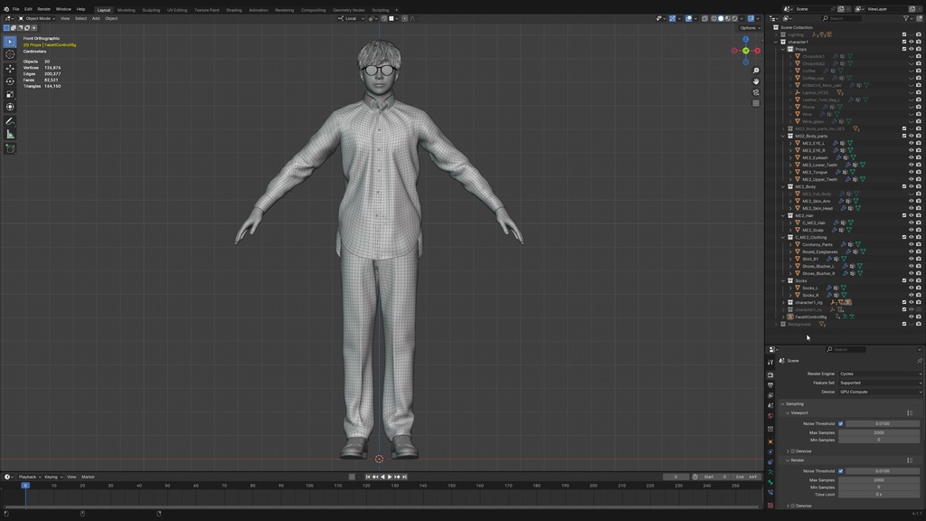
Task: Open the Object Mode dropdown
Action: click(x=36, y=17)
